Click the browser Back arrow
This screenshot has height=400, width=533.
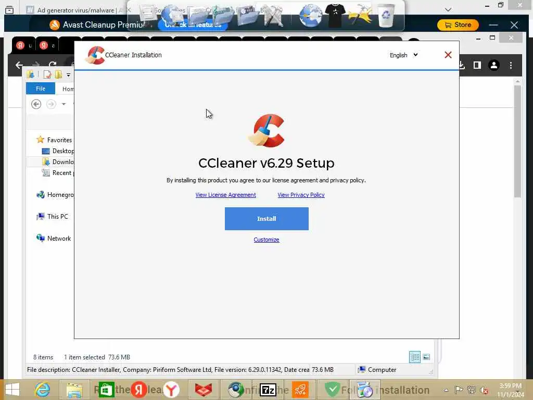tap(19, 65)
